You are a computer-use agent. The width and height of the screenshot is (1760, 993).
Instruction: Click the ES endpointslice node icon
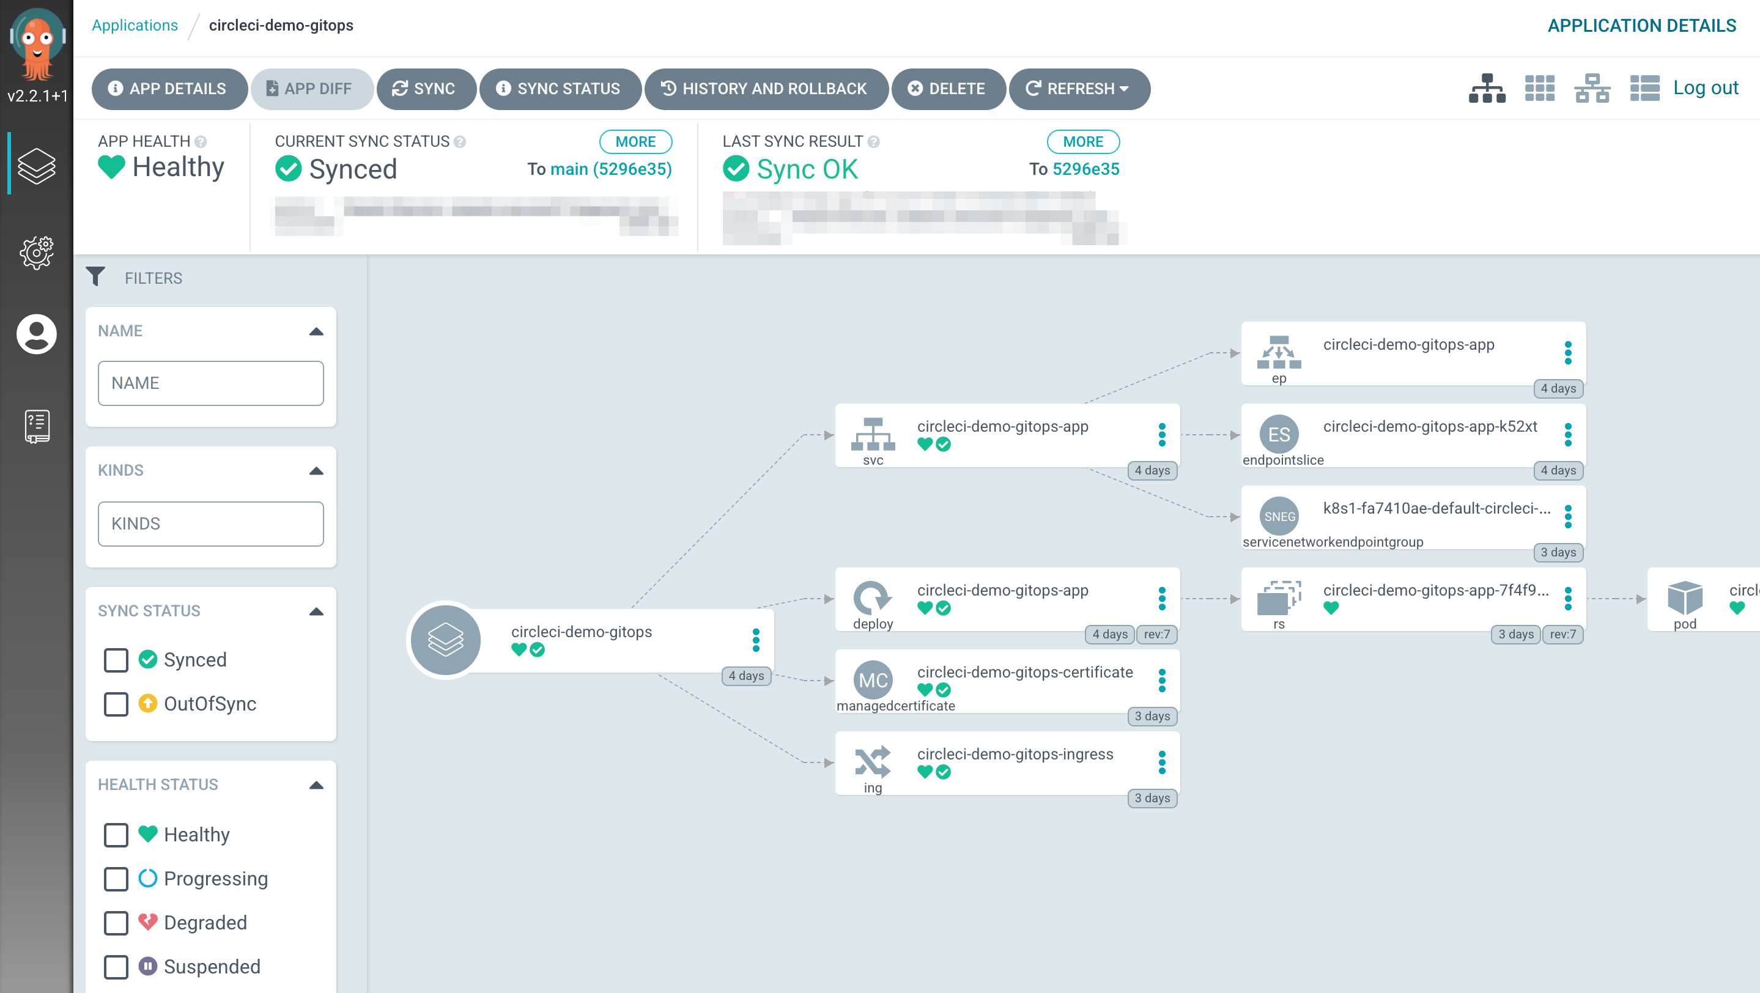[x=1278, y=434]
